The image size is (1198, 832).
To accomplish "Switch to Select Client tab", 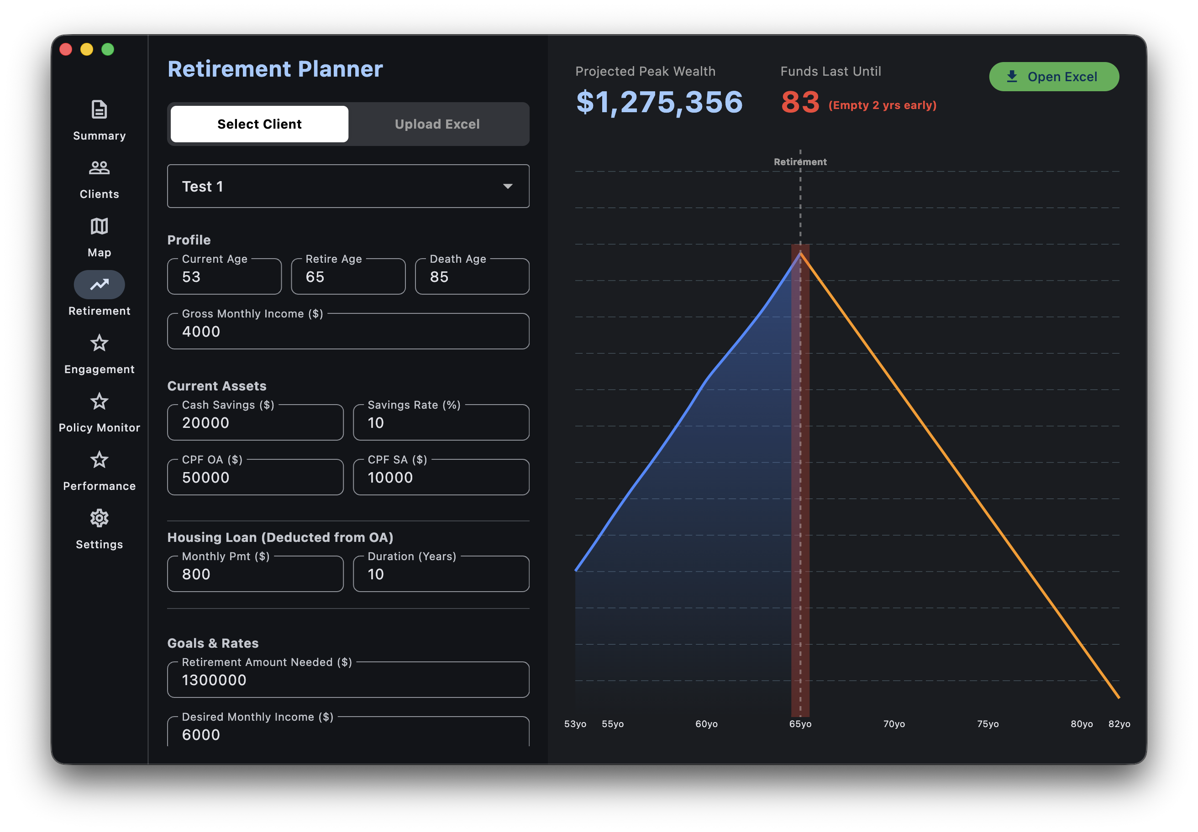I will coord(259,124).
